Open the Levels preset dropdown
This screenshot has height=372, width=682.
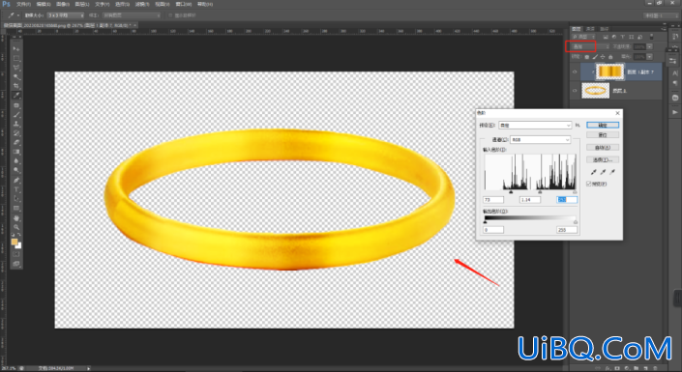pyautogui.click(x=535, y=126)
